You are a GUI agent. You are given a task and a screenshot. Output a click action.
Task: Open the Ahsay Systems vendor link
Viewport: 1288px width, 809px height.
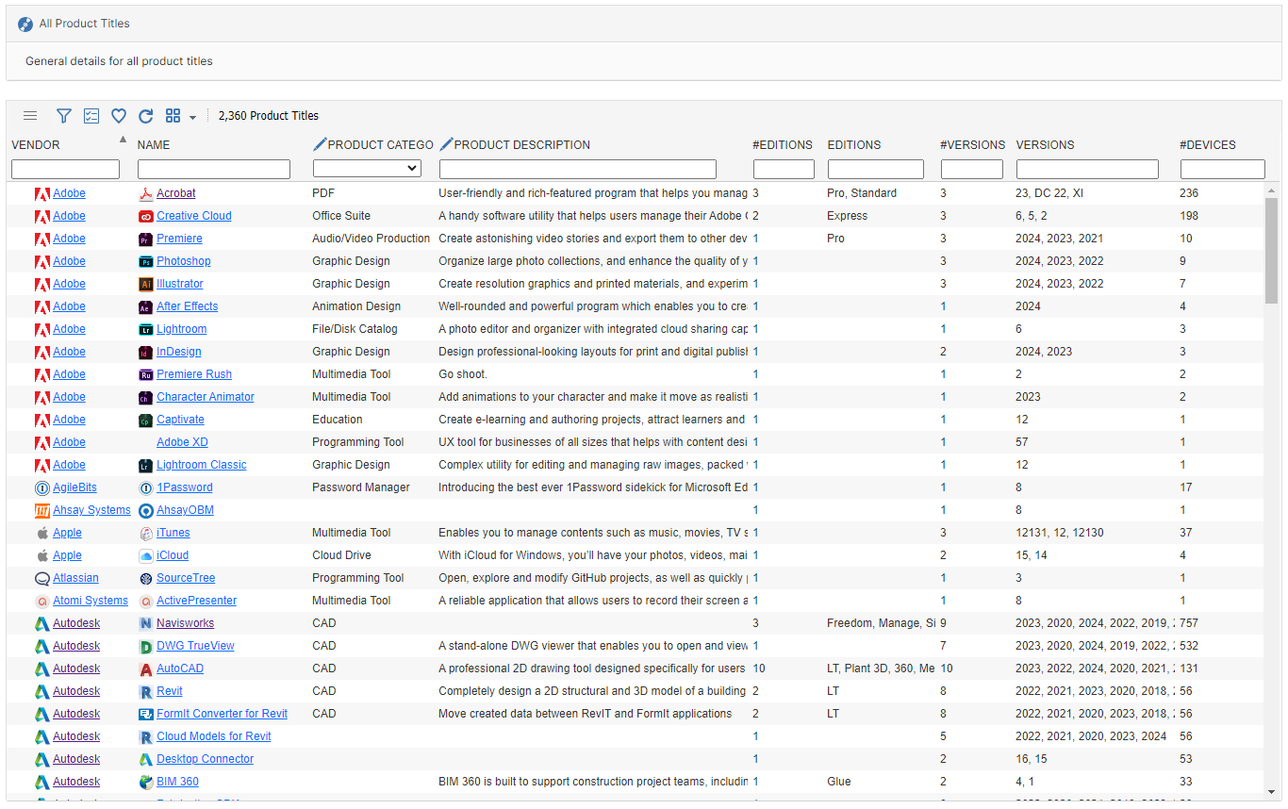click(91, 510)
